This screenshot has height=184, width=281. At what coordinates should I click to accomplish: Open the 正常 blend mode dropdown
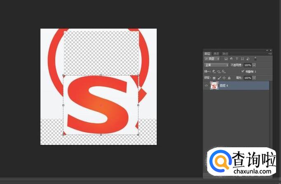(216, 65)
